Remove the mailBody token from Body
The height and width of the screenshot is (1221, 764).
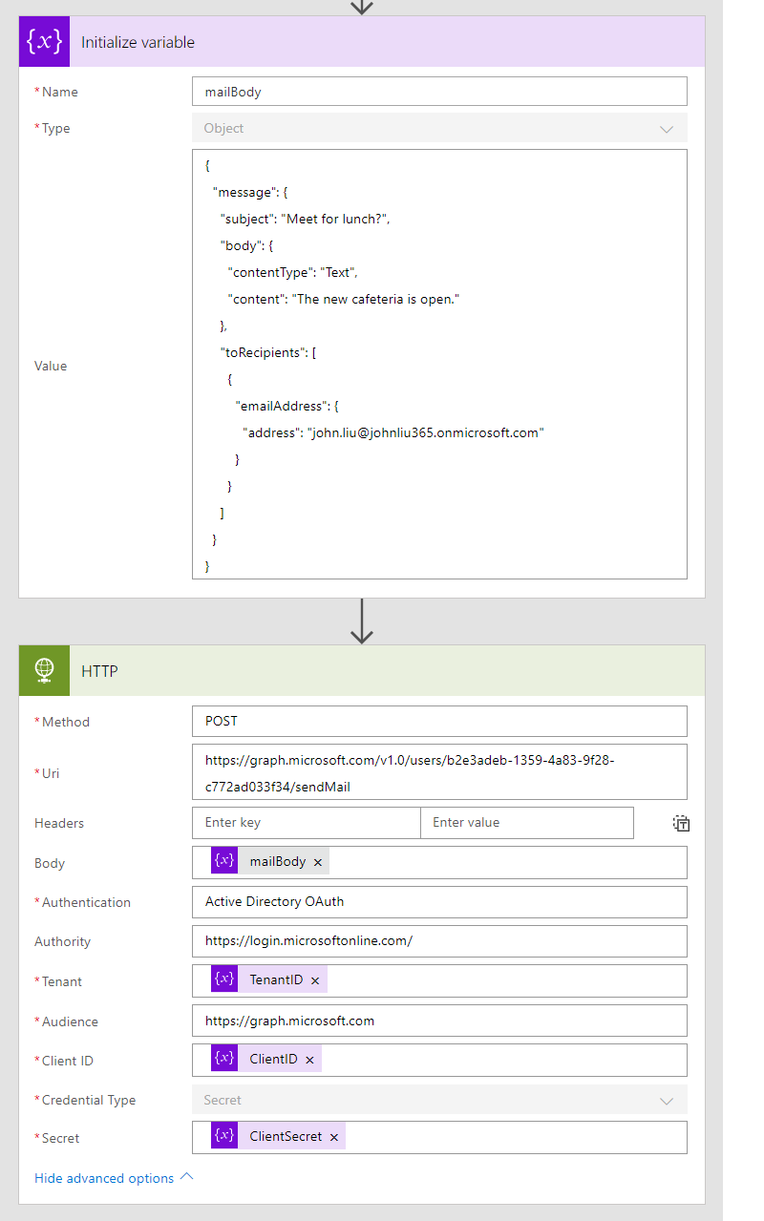[318, 862]
